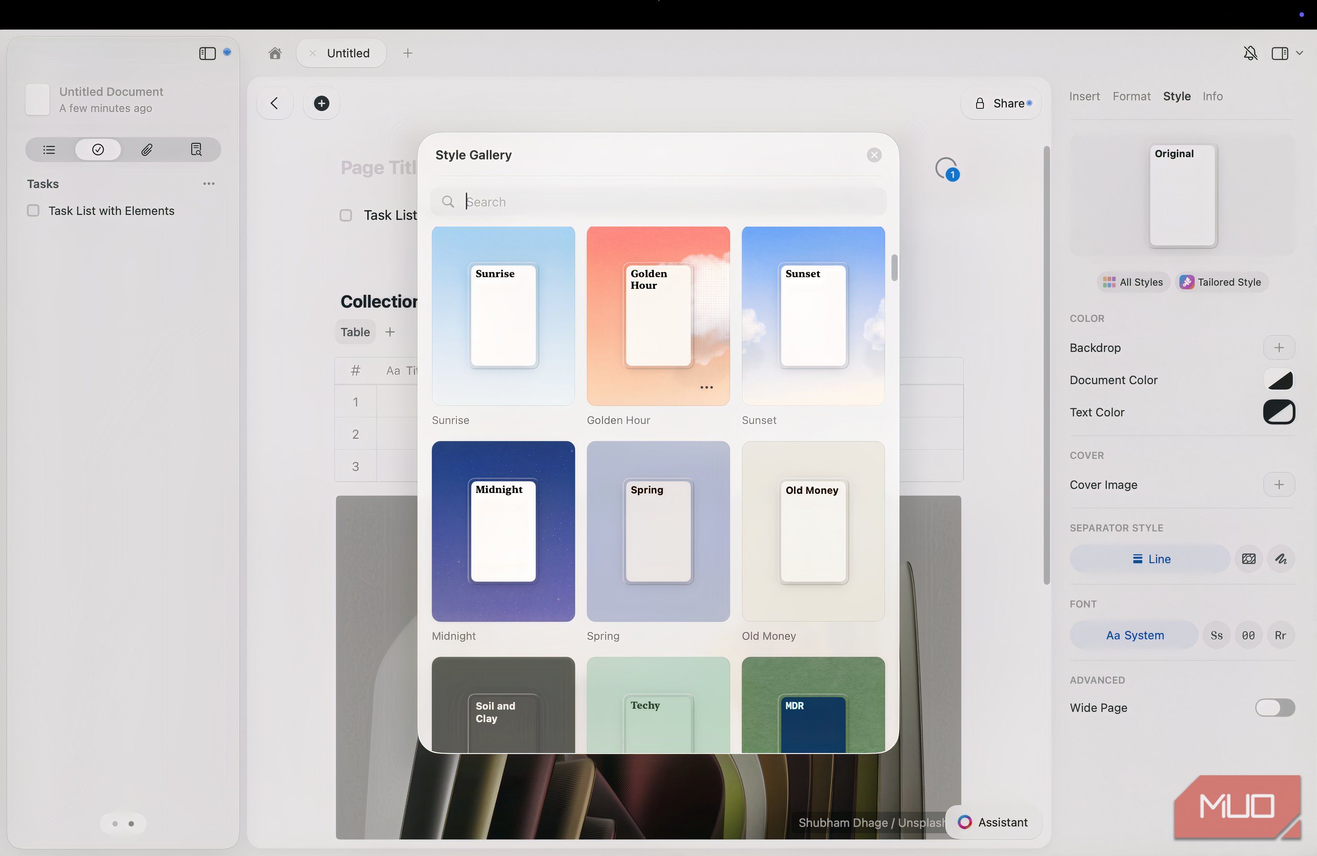Click the Style Gallery scrollbar handle
Screen dimensions: 1317x856
point(894,268)
